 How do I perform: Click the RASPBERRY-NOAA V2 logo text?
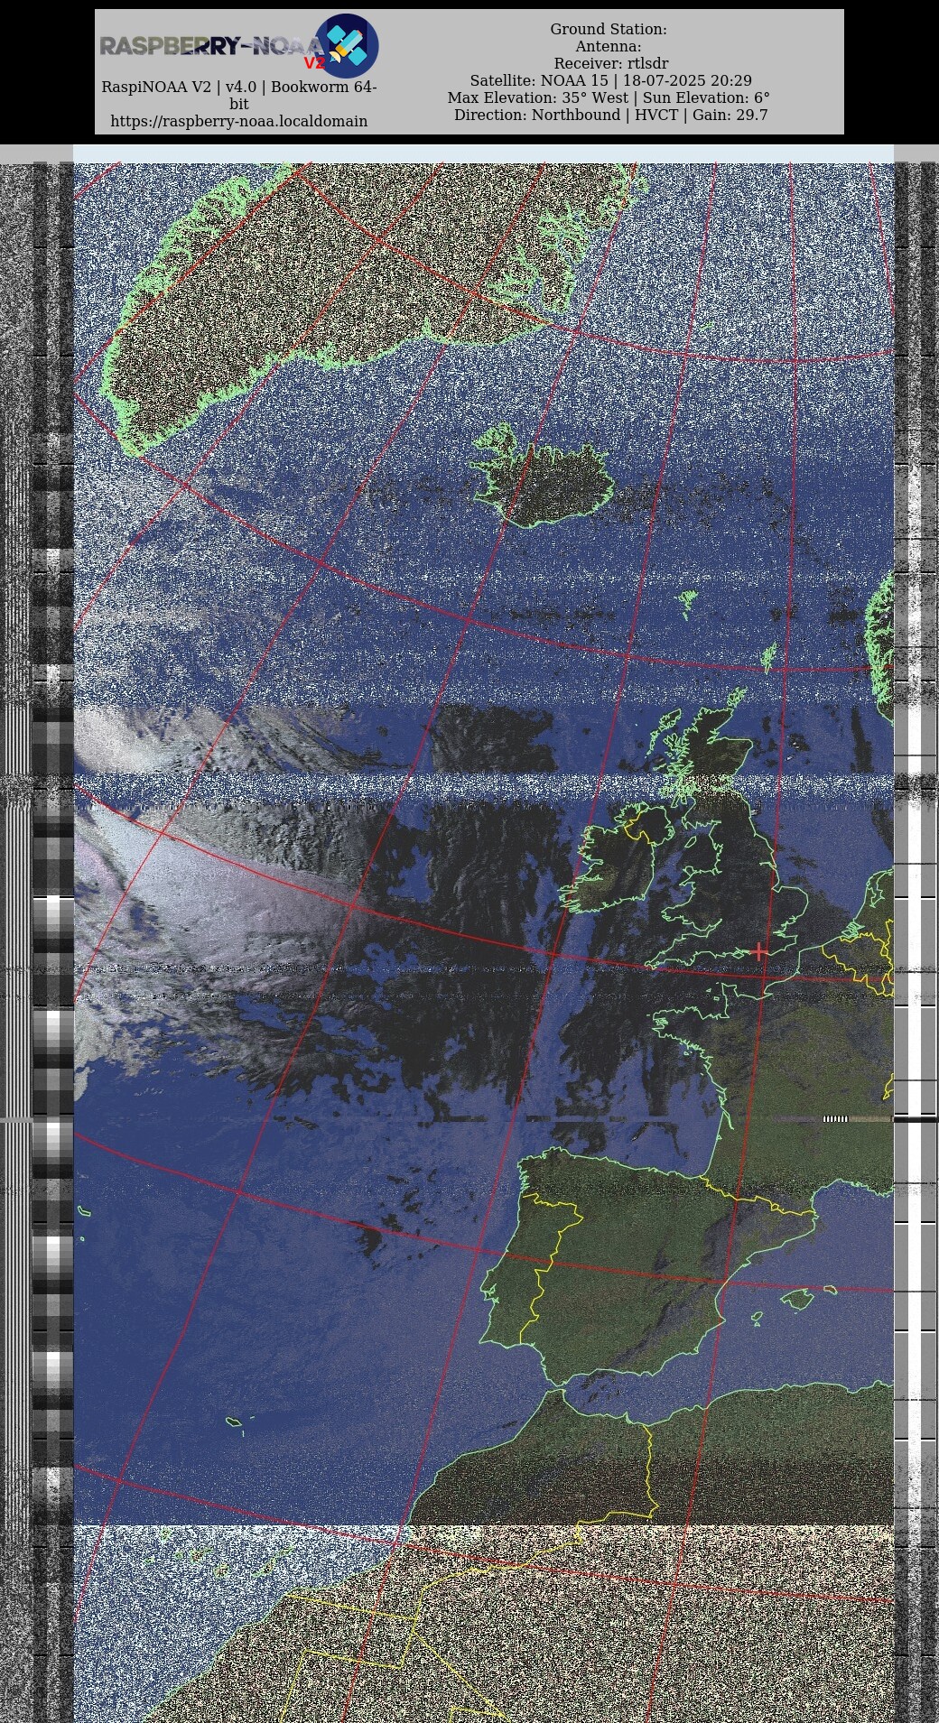[212, 48]
